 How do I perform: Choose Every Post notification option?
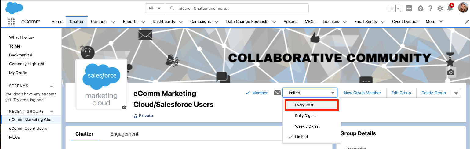click(x=312, y=105)
